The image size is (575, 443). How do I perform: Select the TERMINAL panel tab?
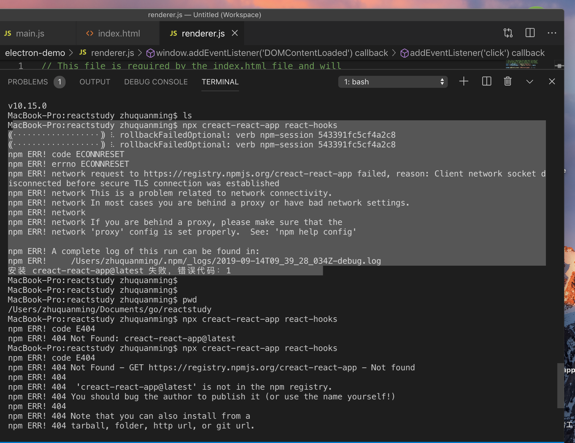tap(220, 82)
